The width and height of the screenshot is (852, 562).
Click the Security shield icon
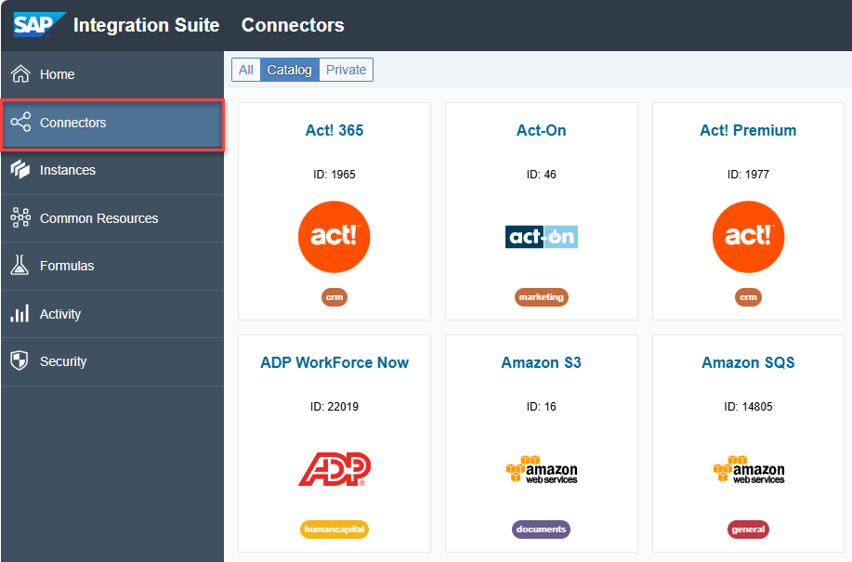coord(20,360)
